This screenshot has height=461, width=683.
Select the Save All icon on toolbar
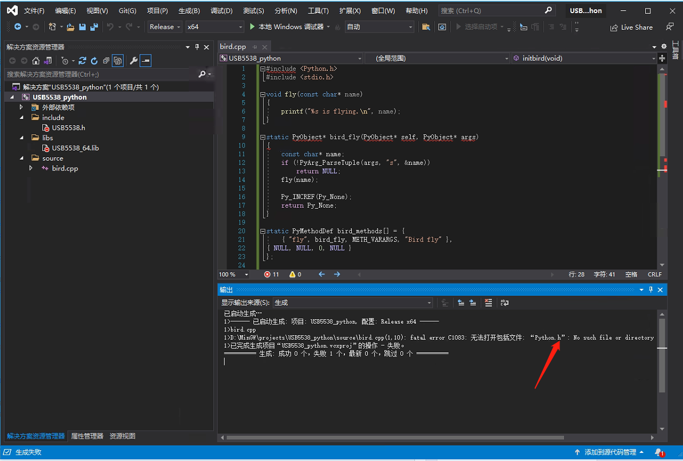pos(94,26)
